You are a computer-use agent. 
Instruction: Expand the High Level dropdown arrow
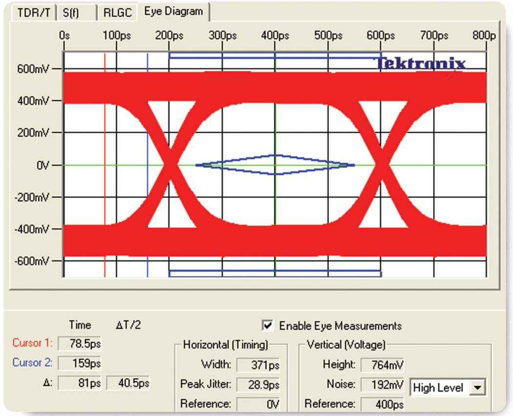point(477,388)
